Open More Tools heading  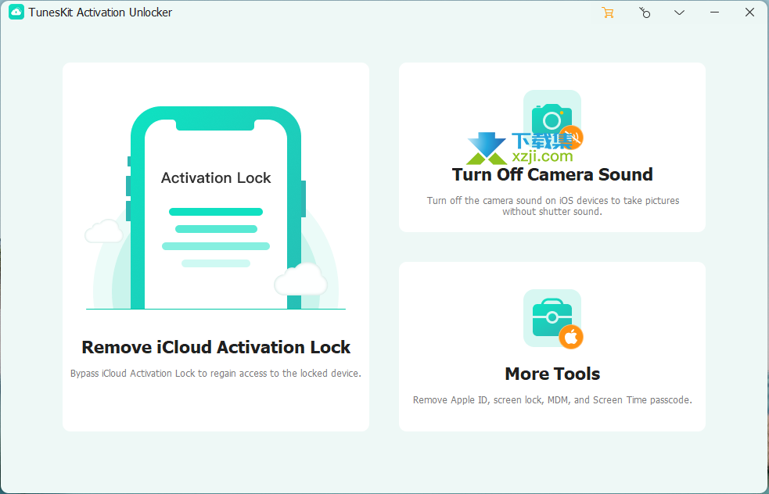[552, 374]
